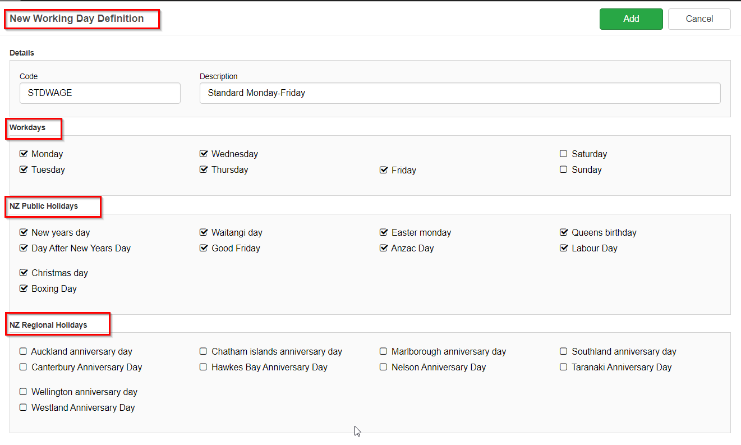Click the Code input field showing STDWAGE
The height and width of the screenshot is (445, 741).
99,93
